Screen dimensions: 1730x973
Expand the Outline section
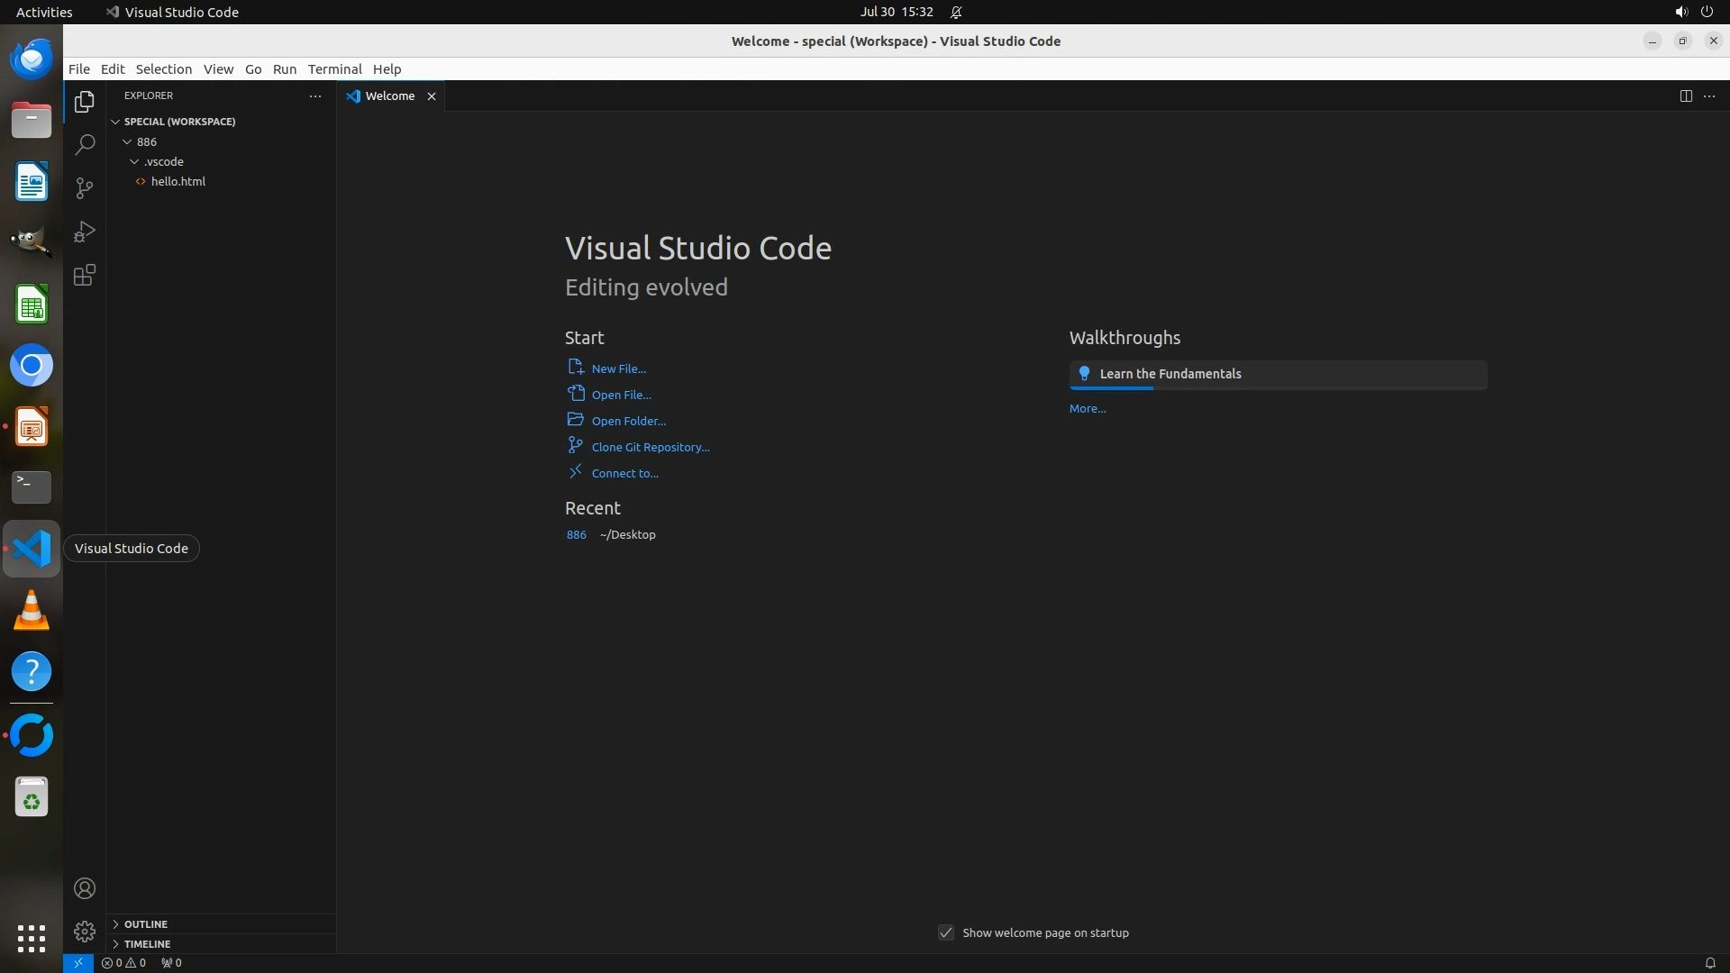[x=146, y=923]
